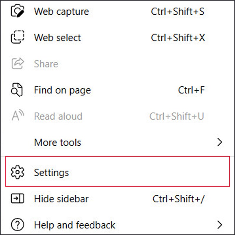
Task: Select the Web capture menu entry
Action: pyautogui.click(x=61, y=12)
